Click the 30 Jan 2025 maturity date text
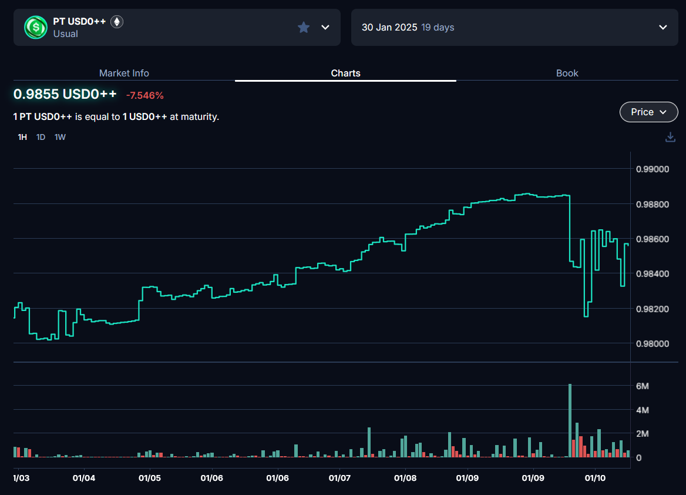Screen dimensions: 686x495 click(389, 27)
